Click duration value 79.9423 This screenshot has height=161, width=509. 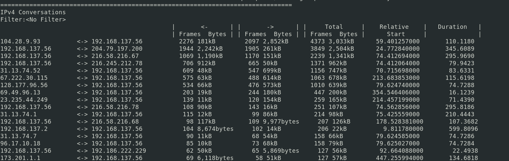pos(462,63)
